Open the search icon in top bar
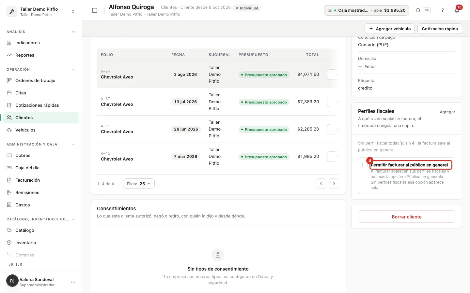The image size is (470, 293). pos(418,10)
